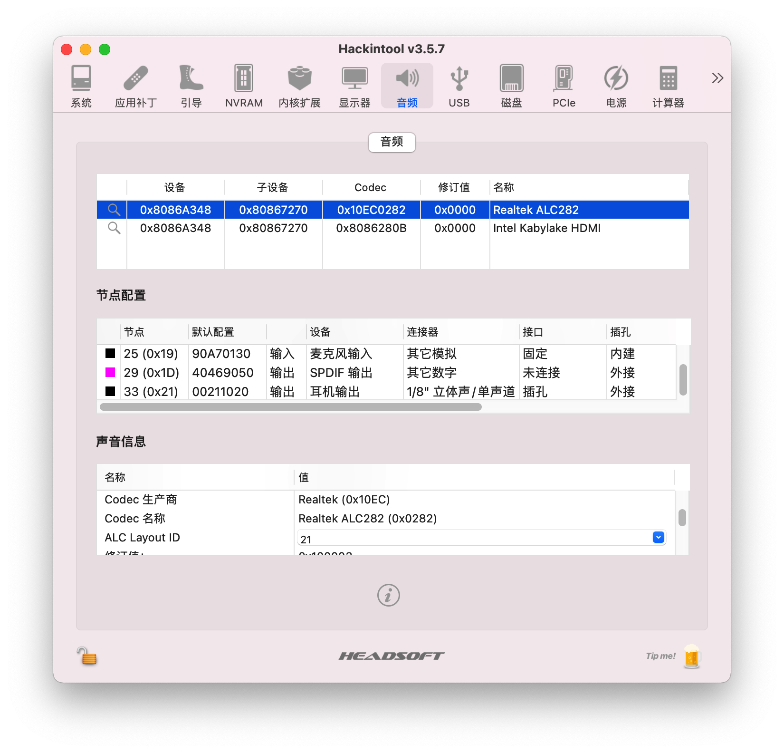Click the black swatch of node 25 (0x19)
The image size is (784, 753).
coord(110,353)
